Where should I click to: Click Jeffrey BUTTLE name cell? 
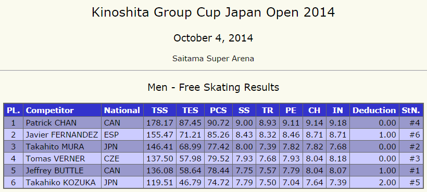pos(62,171)
